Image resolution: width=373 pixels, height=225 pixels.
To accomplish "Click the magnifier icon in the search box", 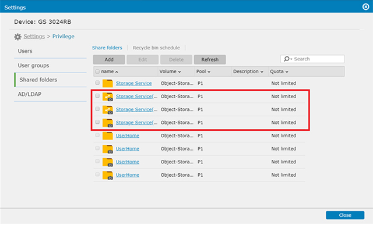I will click(x=287, y=59).
